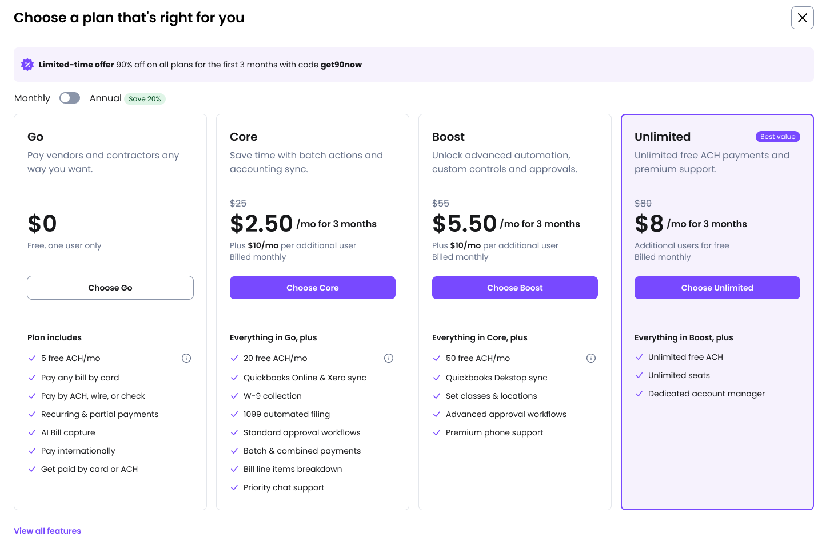Viewport: 822px width, 544px height.
Task: Click the Save 20% badge
Action: (x=145, y=98)
